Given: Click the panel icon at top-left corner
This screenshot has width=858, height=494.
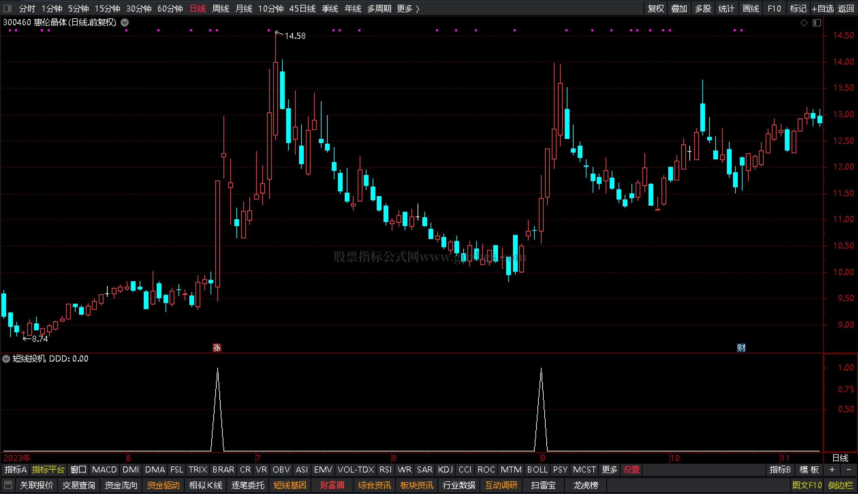Looking at the screenshot, I should [x=7, y=8].
